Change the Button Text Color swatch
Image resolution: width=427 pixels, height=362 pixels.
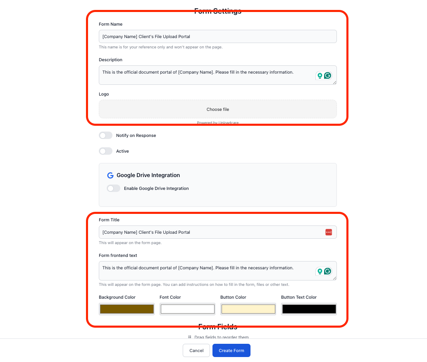click(309, 309)
